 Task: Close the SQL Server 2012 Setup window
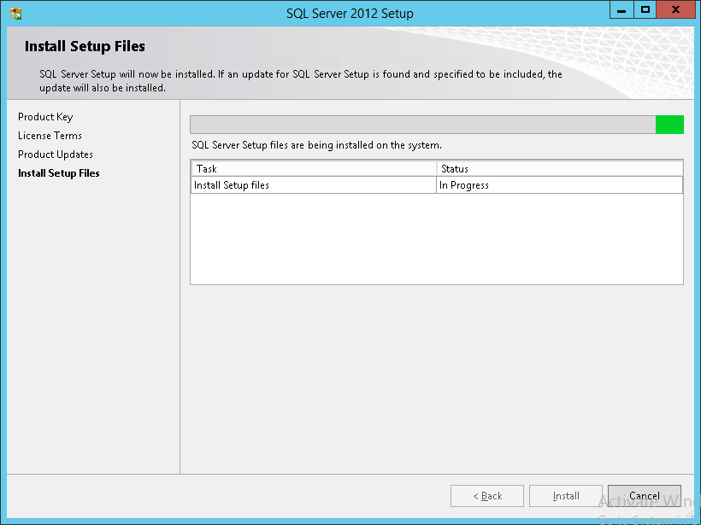[676, 10]
